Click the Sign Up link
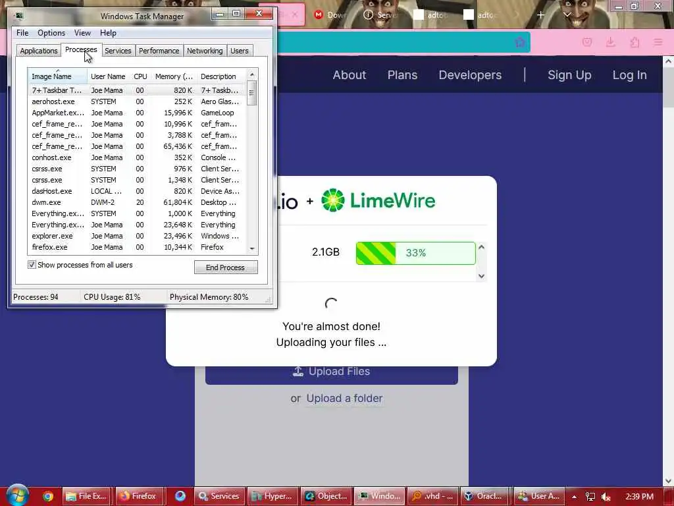 pos(569,75)
